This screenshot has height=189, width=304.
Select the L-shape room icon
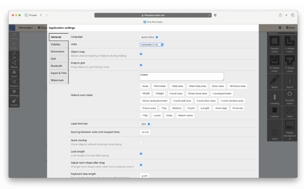(x=289, y=44)
